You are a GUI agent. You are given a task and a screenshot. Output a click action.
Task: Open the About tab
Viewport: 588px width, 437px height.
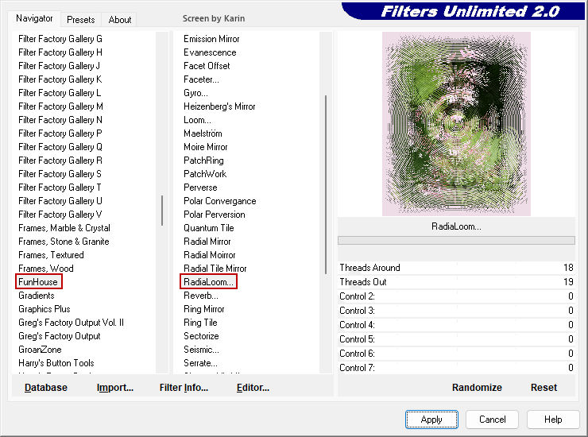(120, 20)
